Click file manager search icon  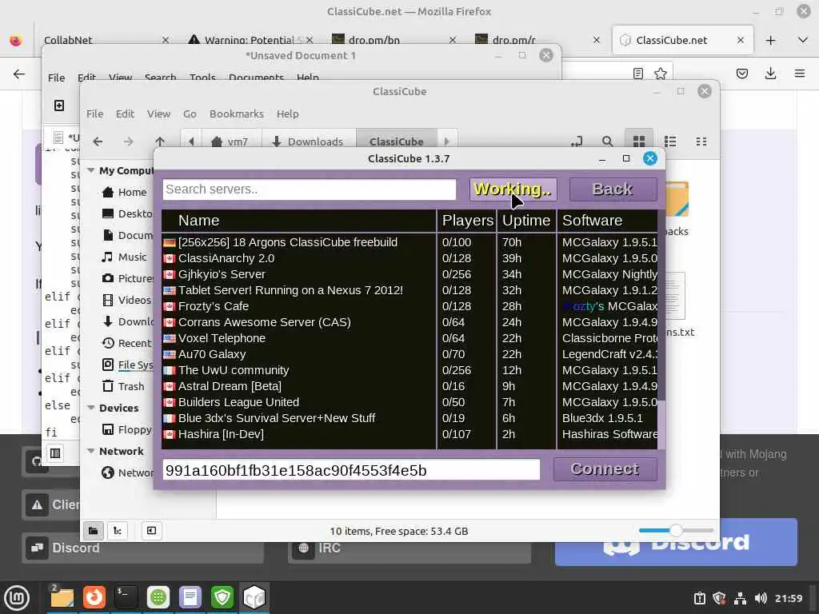point(608,142)
